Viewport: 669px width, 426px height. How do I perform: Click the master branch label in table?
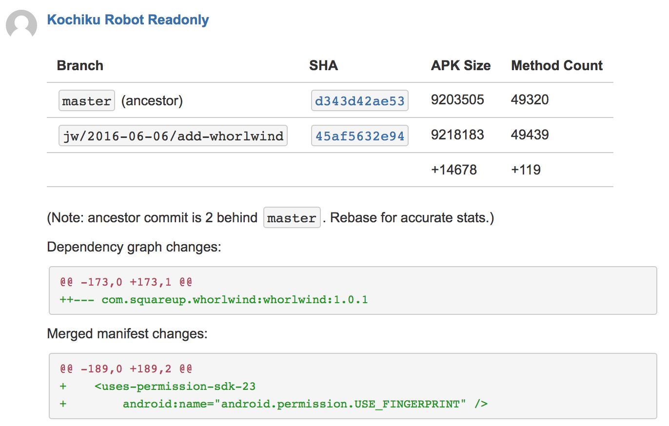(x=87, y=101)
